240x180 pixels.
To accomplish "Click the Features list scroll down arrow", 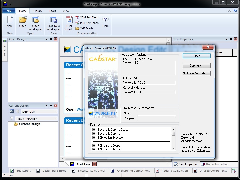I will click(174, 148).
